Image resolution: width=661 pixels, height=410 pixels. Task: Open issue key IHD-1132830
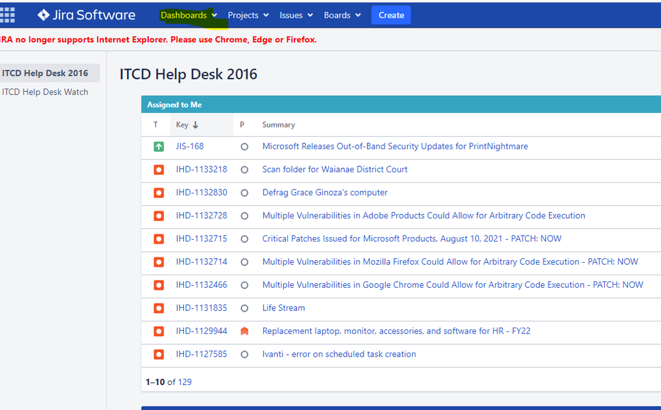click(x=202, y=193)
